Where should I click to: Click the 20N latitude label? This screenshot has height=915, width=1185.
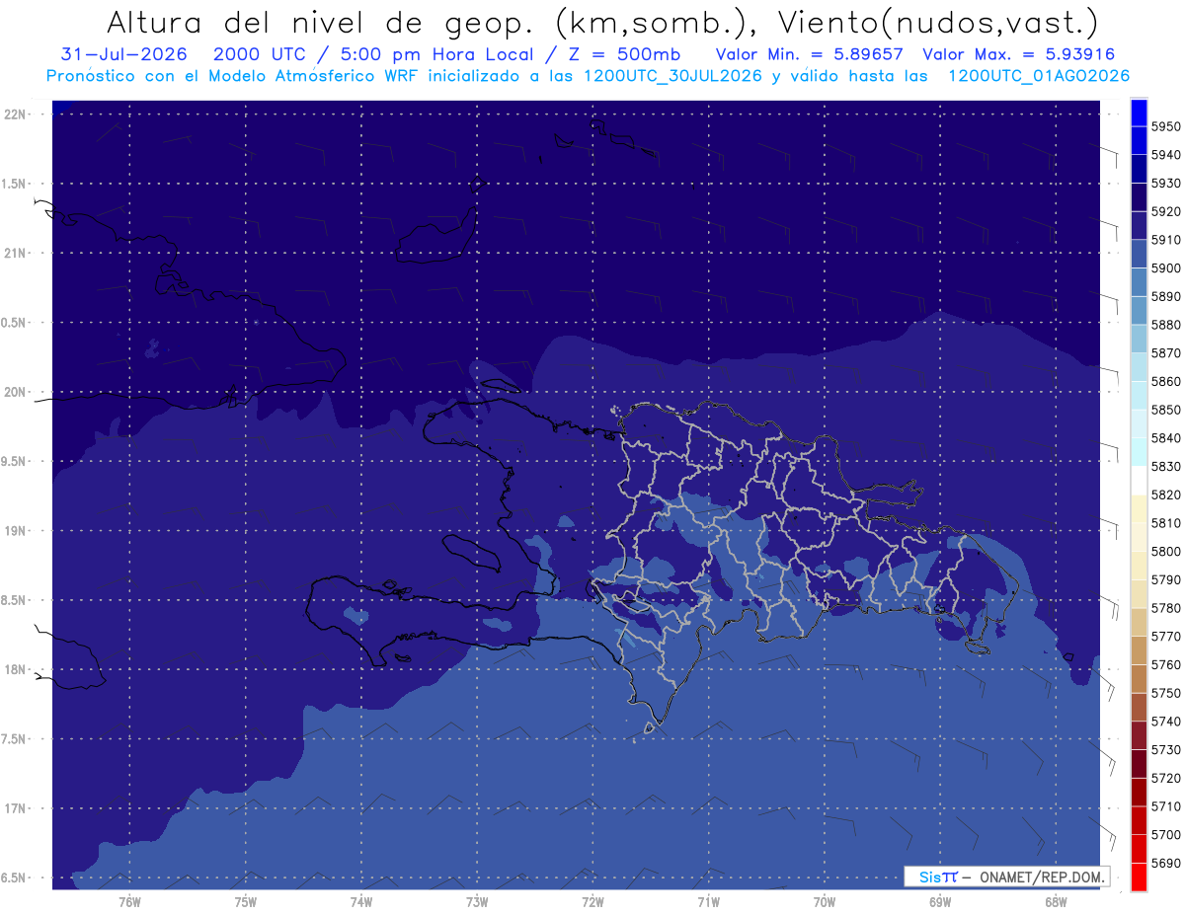(15, 392)
